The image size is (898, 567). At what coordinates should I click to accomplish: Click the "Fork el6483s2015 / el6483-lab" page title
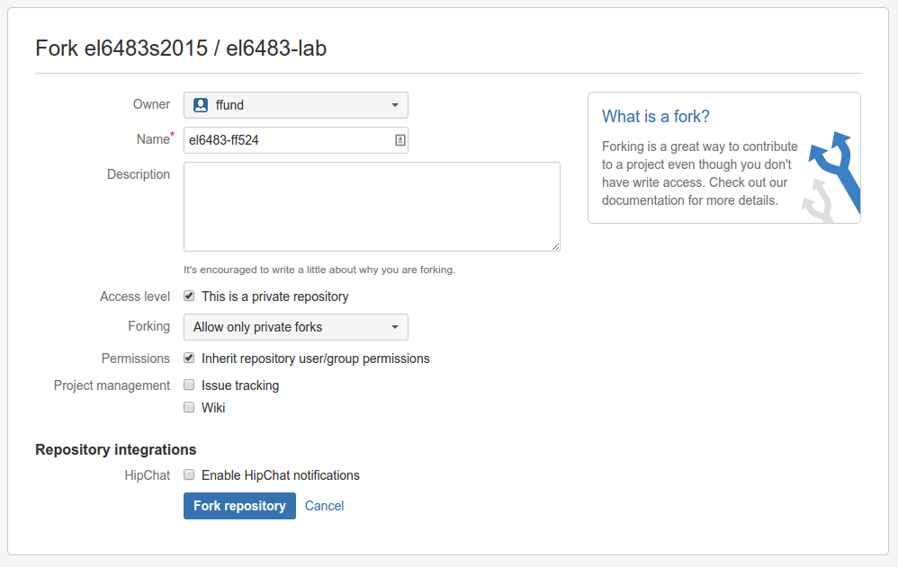tap(181, 49)
